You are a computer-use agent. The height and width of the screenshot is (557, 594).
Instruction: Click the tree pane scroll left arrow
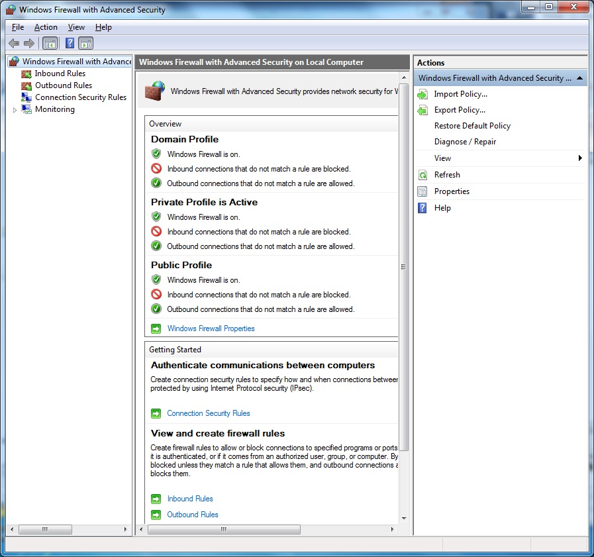[x=12, y=529]
